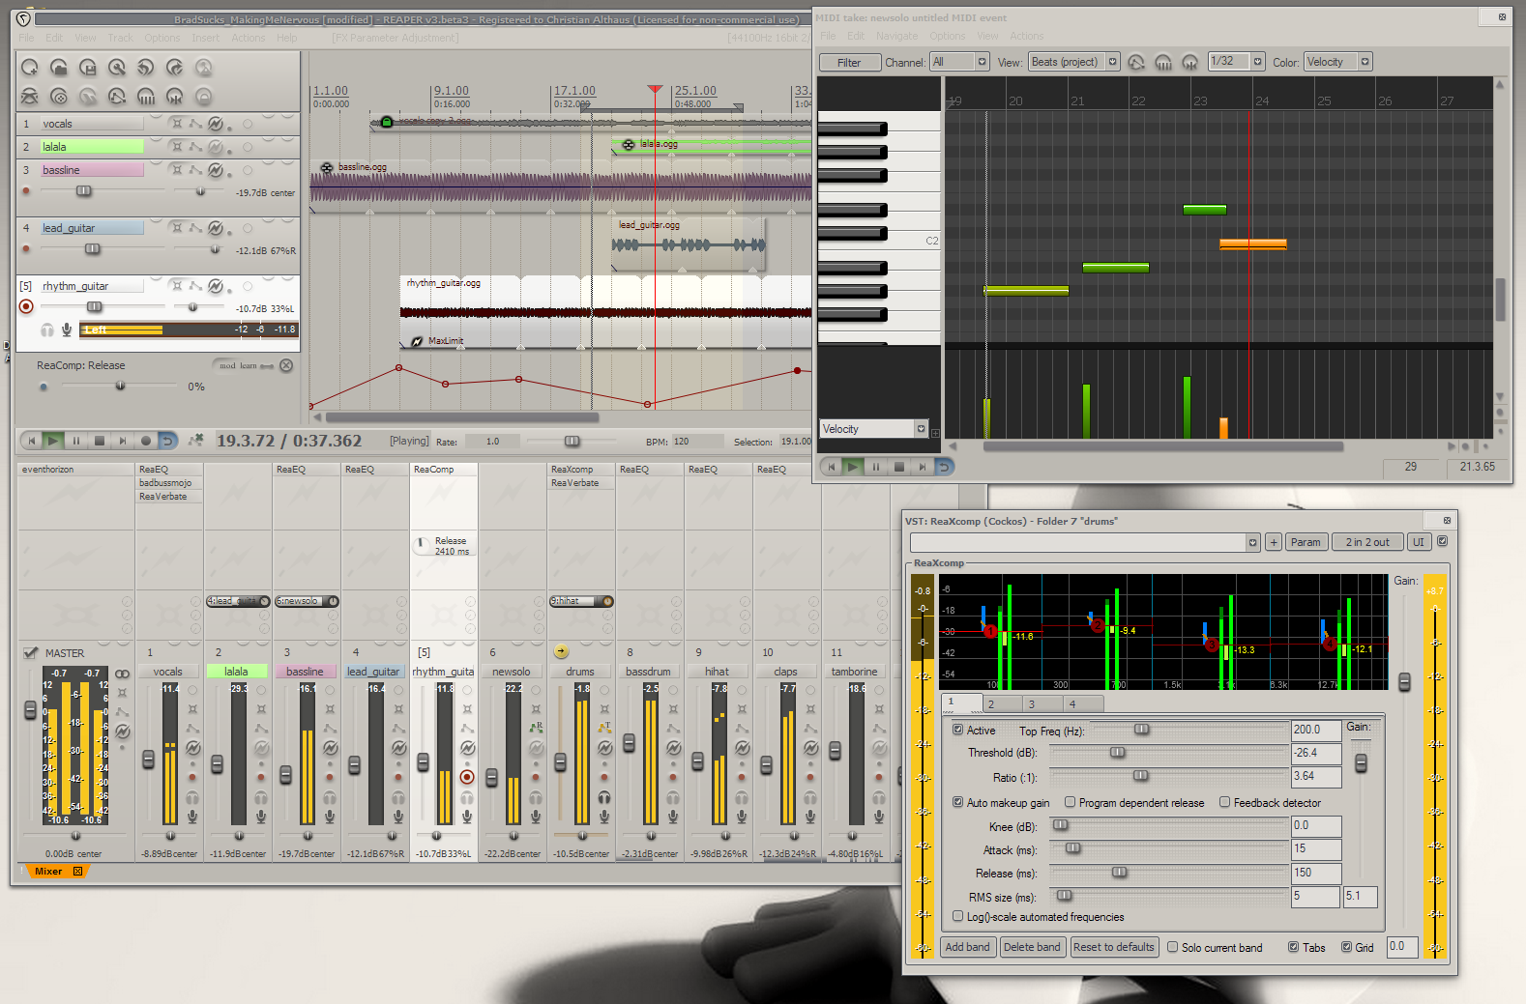The image size is (1526, 1004).
Task: Select band tab 4 in ReaXcomp
Action: click(x=1085, y=703)
